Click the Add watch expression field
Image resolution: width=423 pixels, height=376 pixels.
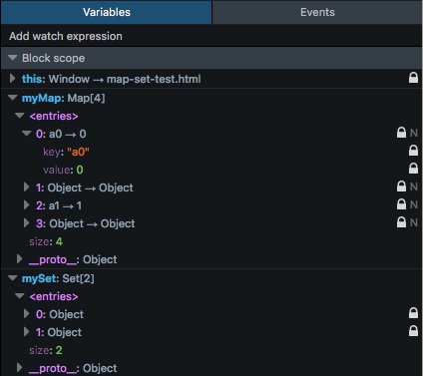[x=211, y=36]
